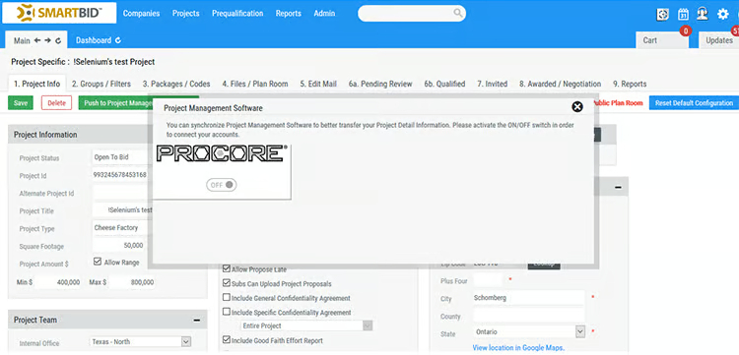
Task: Click the Main tab back arrow
Action: pos(37,40)
